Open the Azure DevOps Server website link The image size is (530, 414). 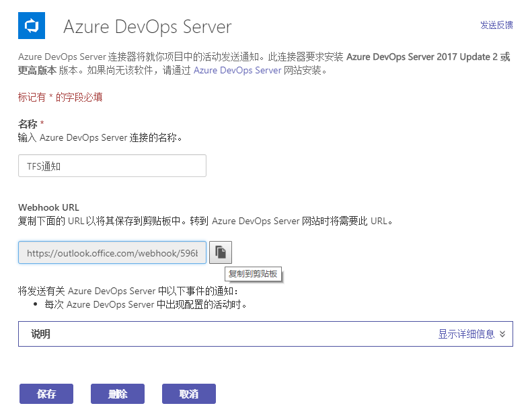click(x=237, y=71)
